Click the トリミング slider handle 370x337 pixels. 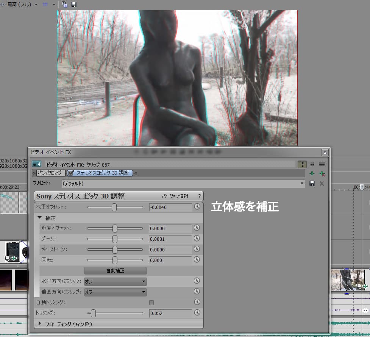[x=93, y=313]
